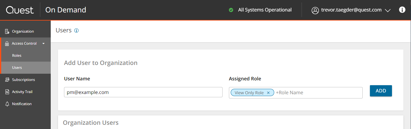Open the Roles submenu item

[x=25, y=56]
